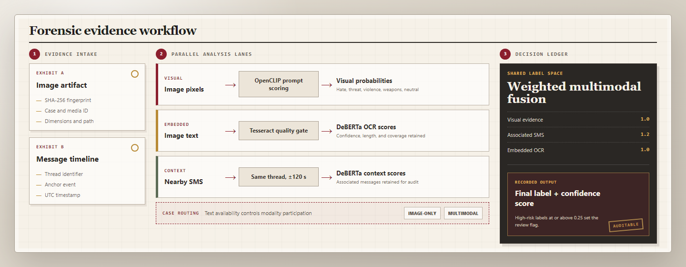Viewport: 686px width, 267px height.
Task: Click the CASE ROUTING label
Action: point(181,213)
